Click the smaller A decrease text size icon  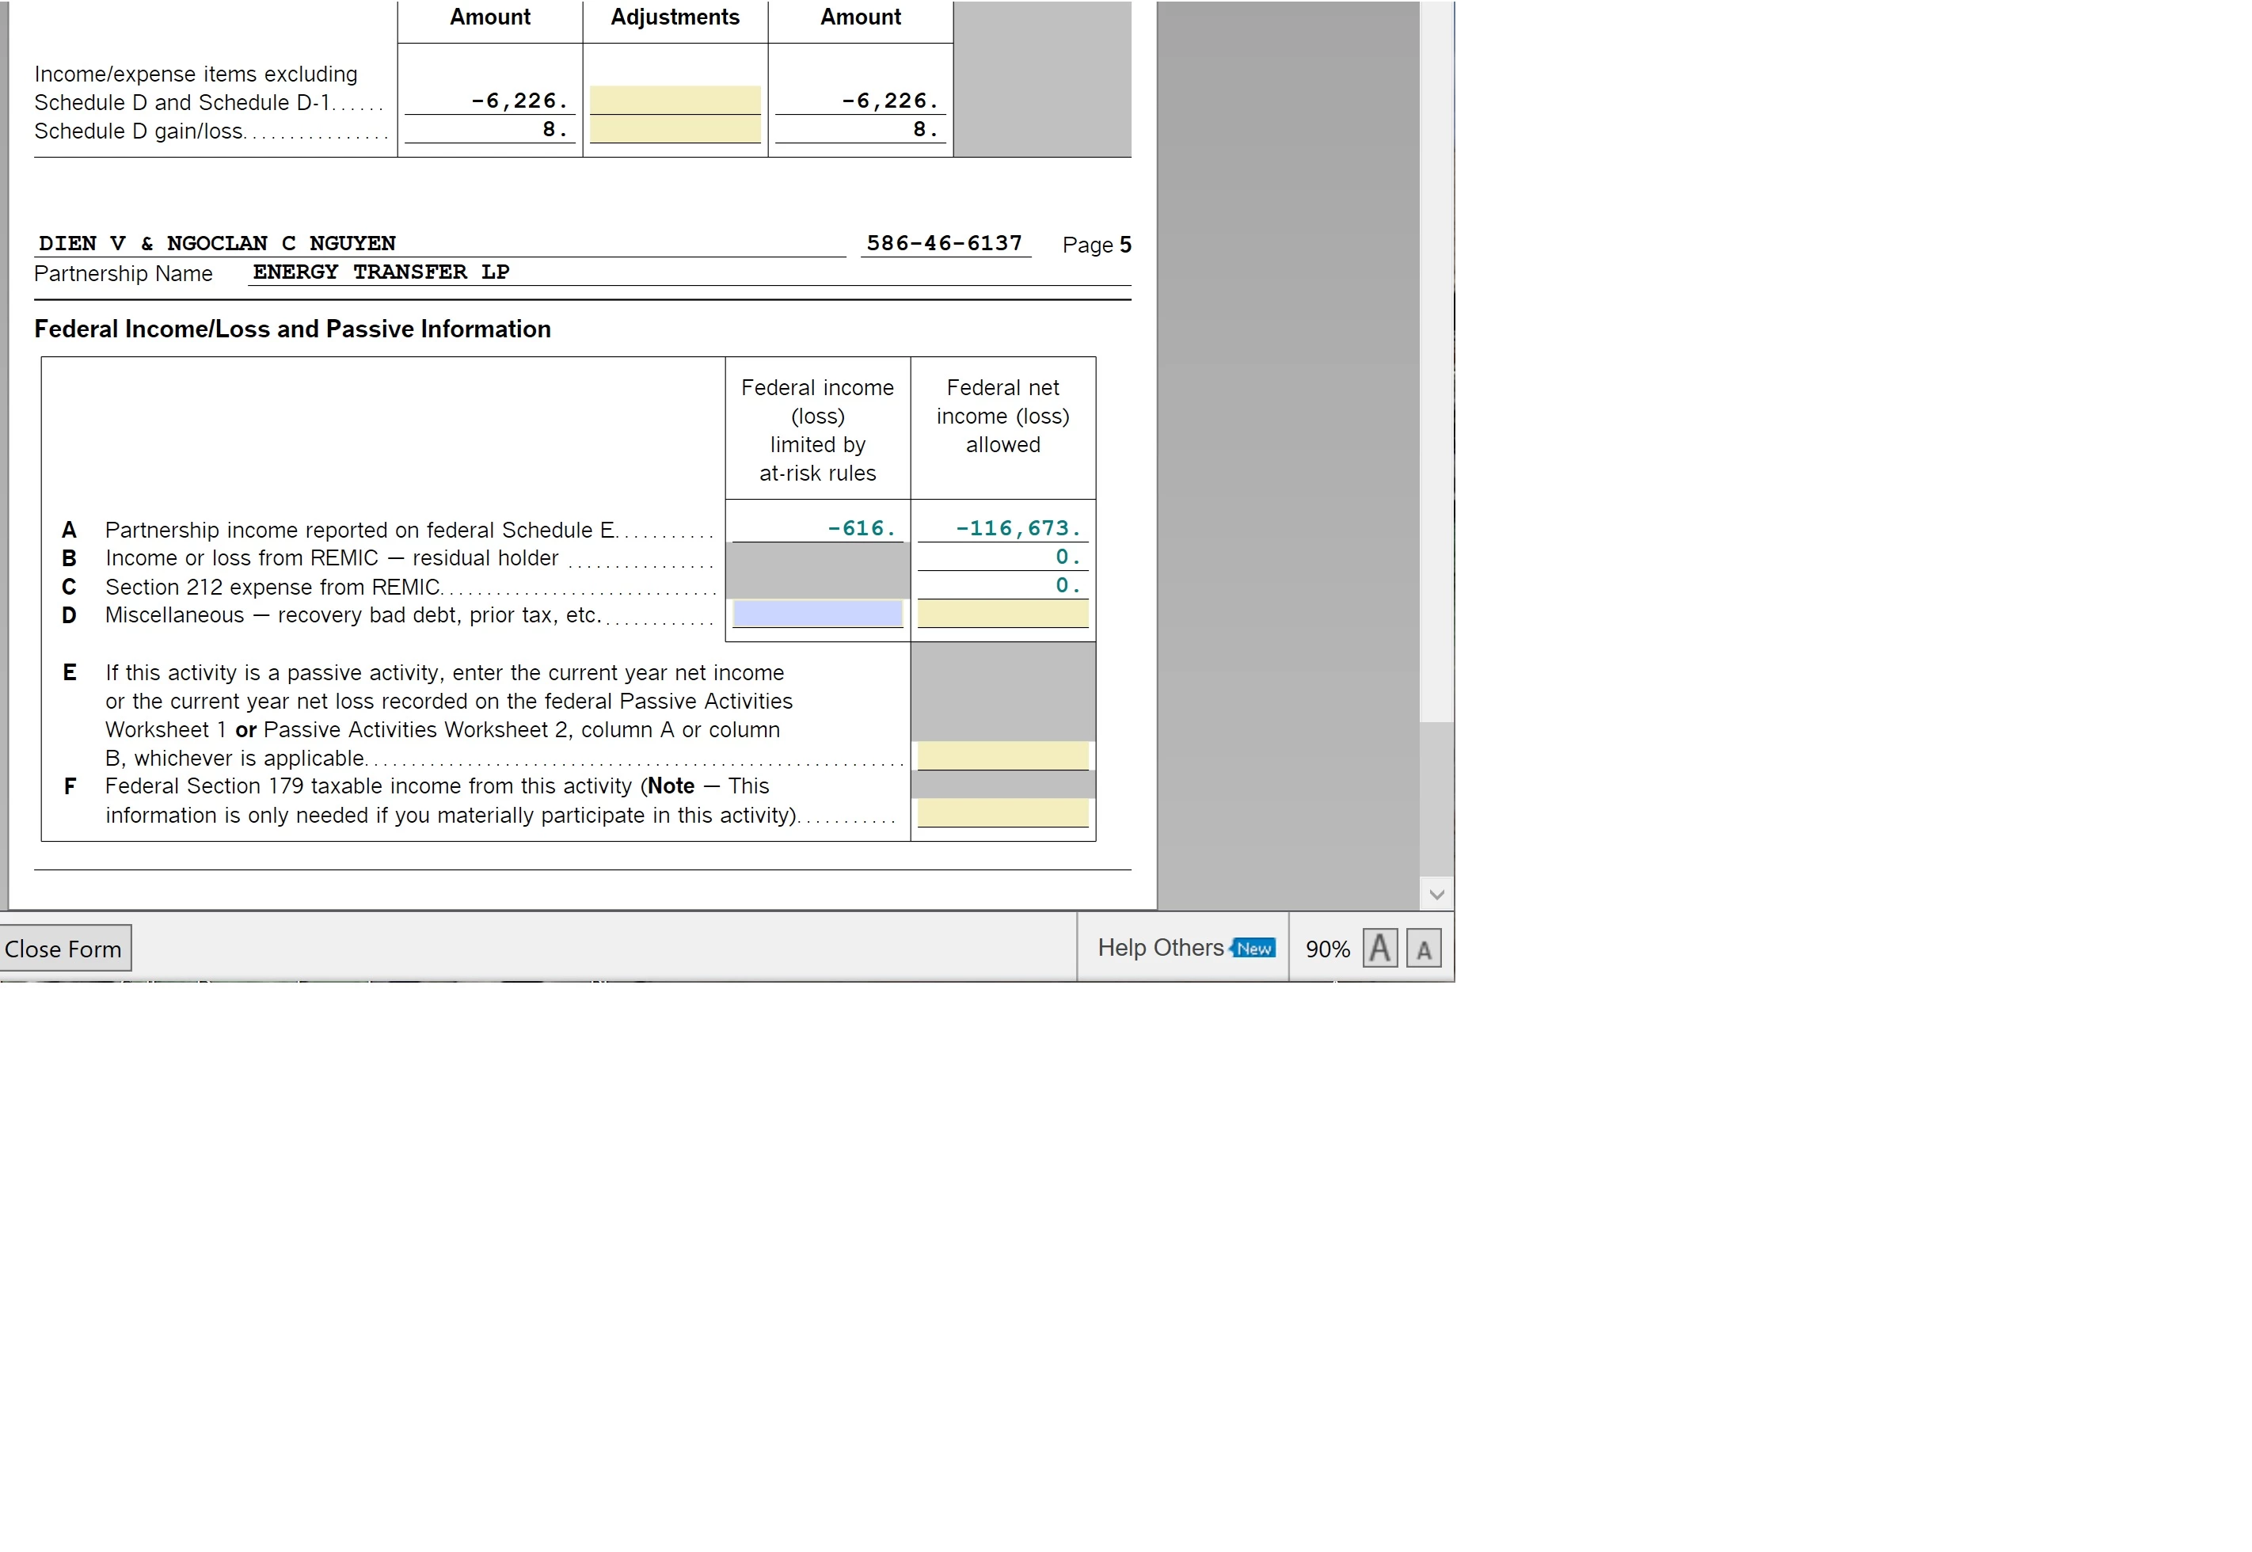point(1423,949)
